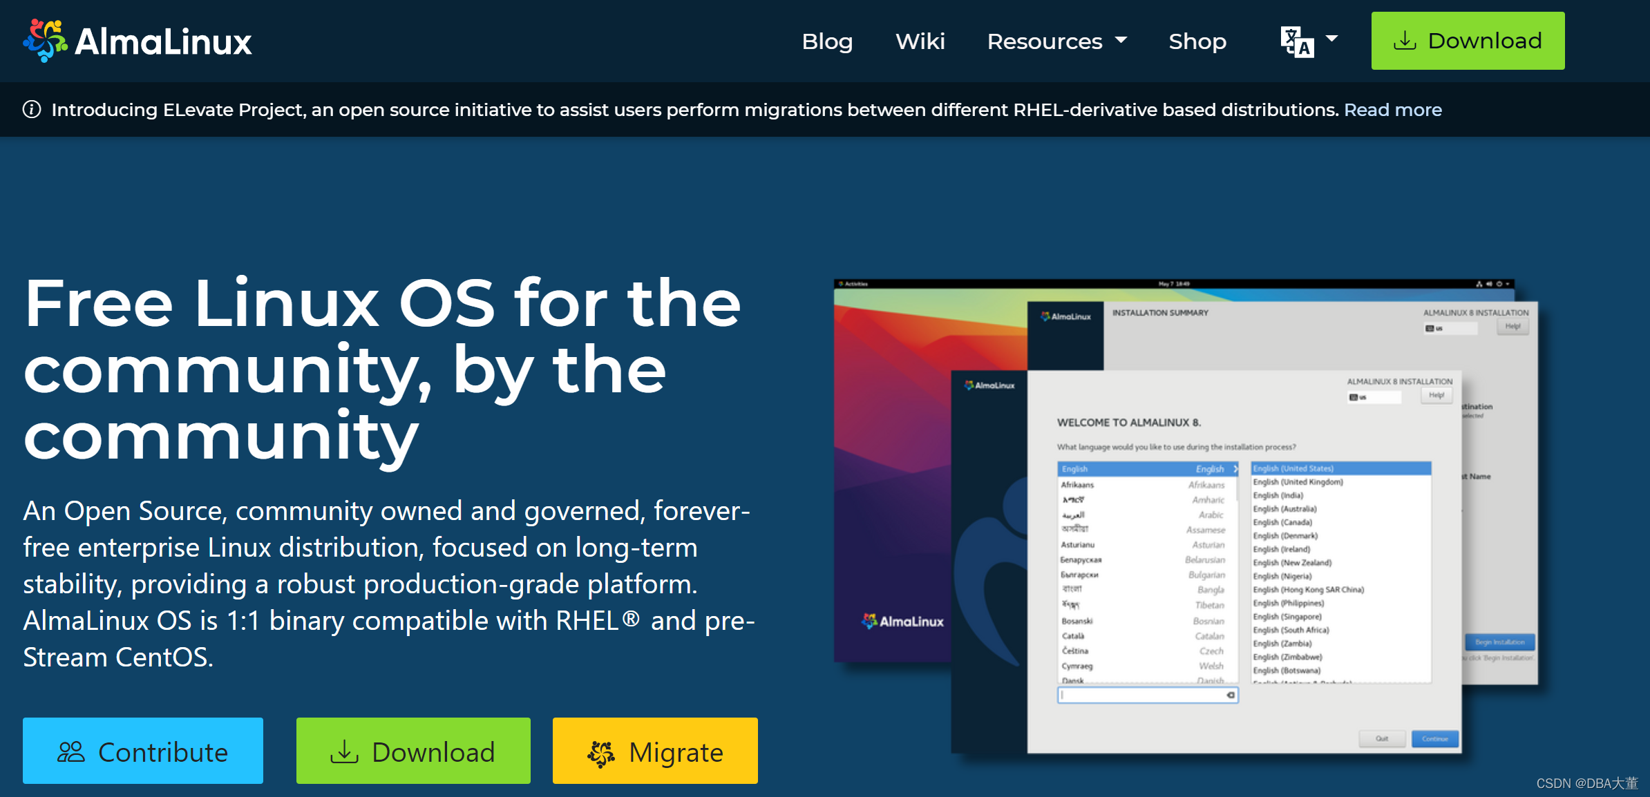Open the Shop page
The height and width of the screenshot is (797, 1650).
pyautogui.click(x=1197, y=41)
